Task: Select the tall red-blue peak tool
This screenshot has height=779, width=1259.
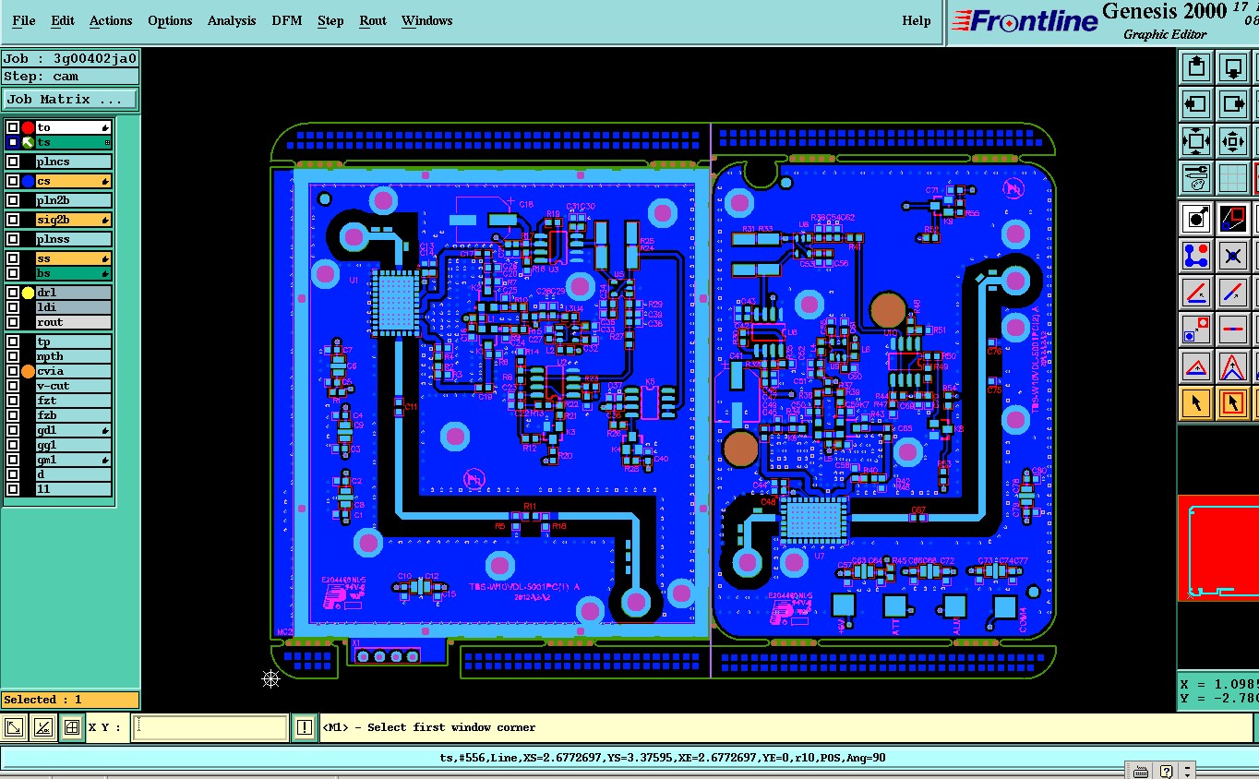Action: pos(1234,366)
